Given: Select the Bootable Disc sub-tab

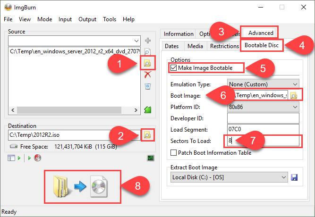Looking at the screenshot, I should (x=262, y=45).
